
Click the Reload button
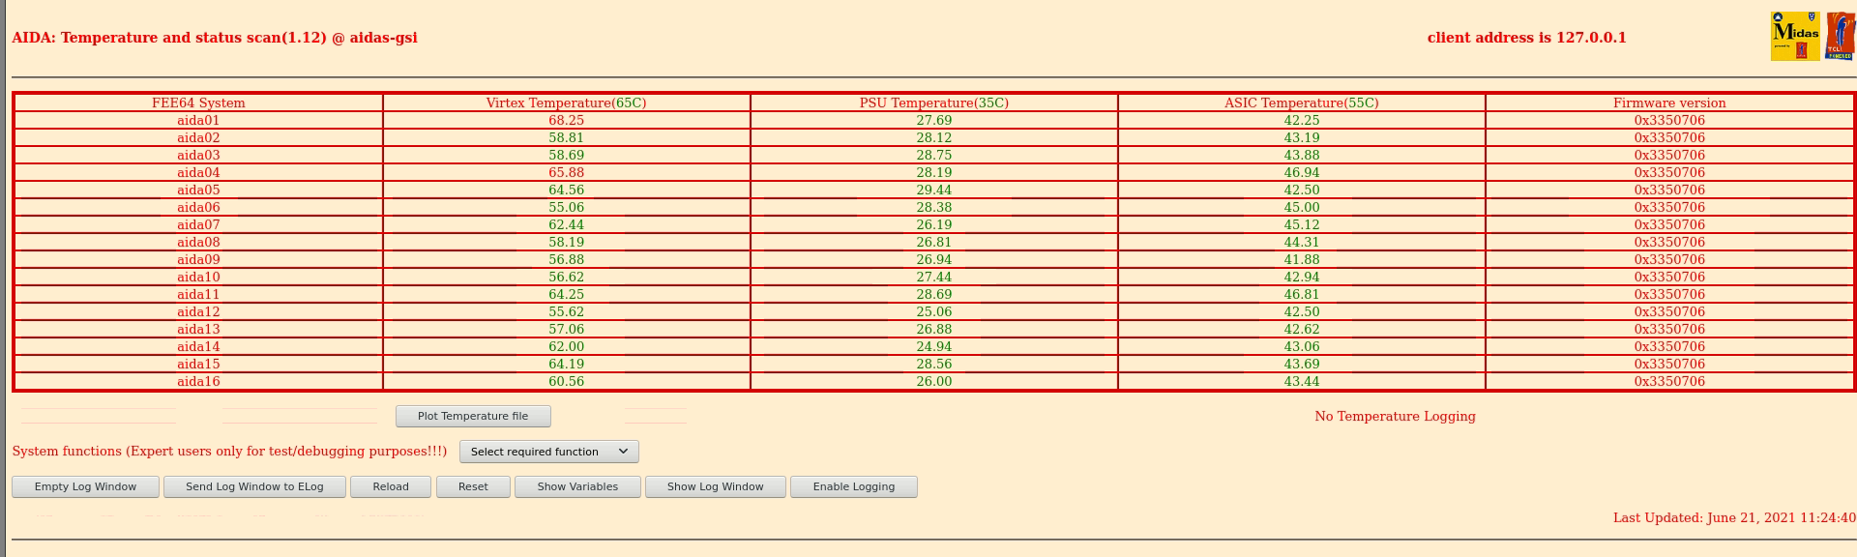click(391, 486)
